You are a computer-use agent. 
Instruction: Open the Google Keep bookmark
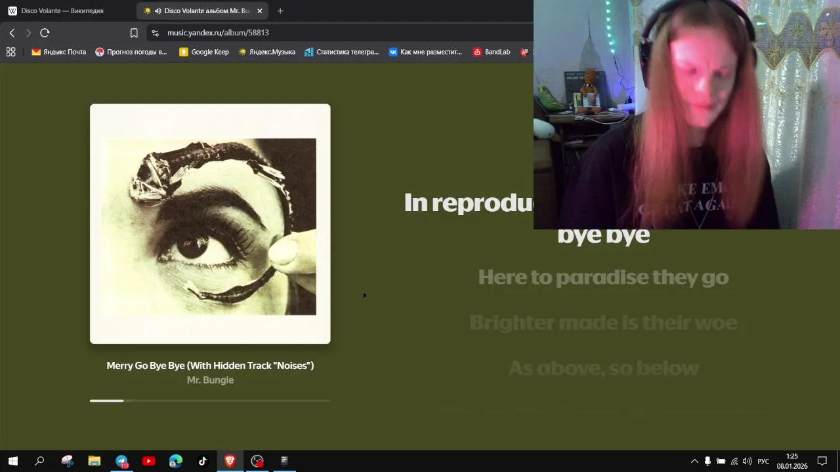pyautogui.click(x=204, y=52)
